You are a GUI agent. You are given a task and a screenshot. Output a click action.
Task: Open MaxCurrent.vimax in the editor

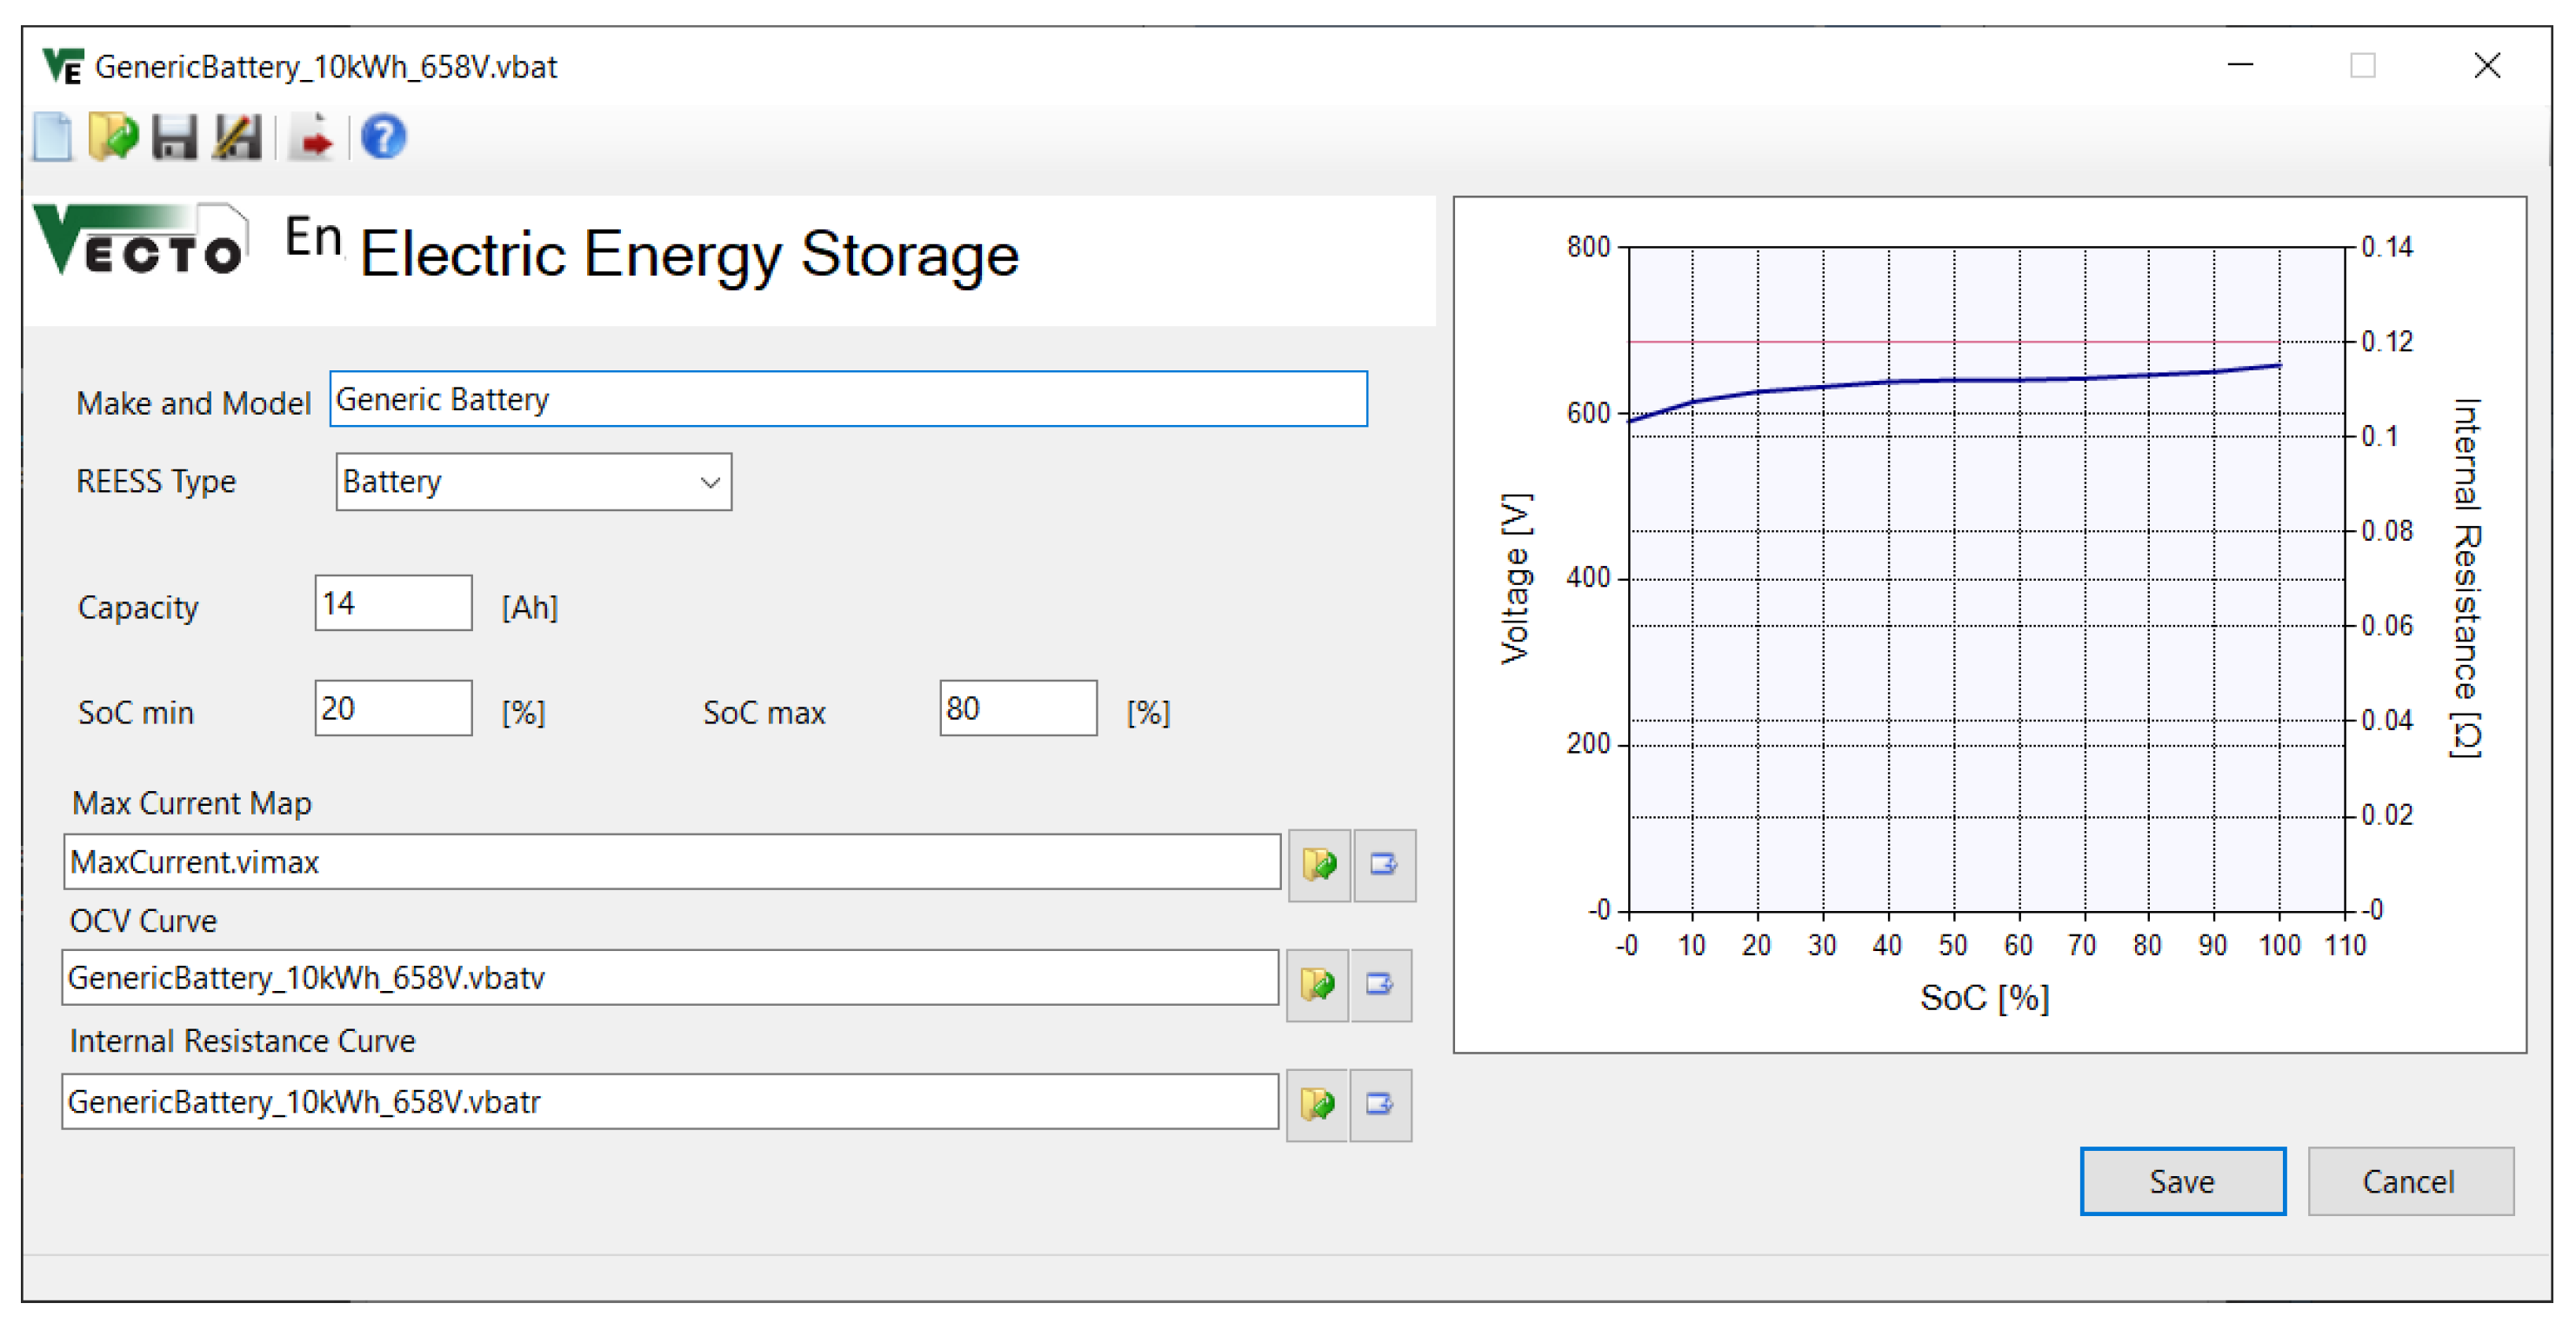1383,865
